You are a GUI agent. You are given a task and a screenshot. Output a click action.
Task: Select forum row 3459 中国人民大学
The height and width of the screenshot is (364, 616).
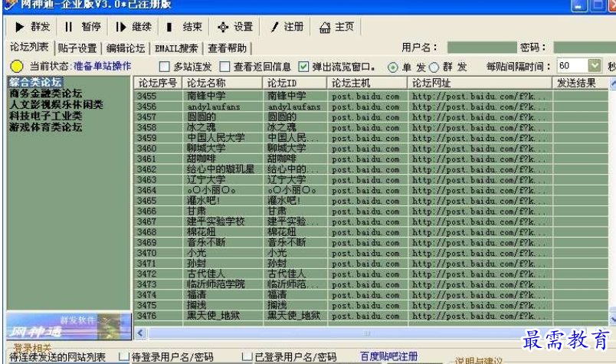[x=371, y=138]
